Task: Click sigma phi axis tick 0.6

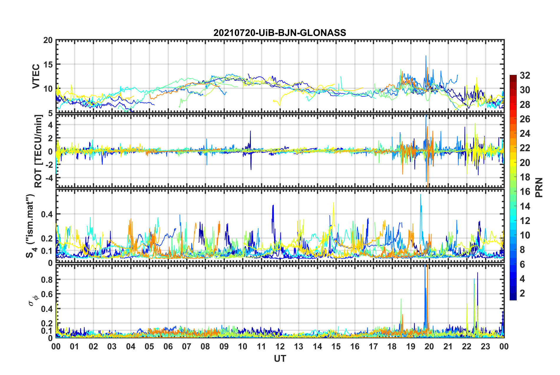Action: click(46, 294)
